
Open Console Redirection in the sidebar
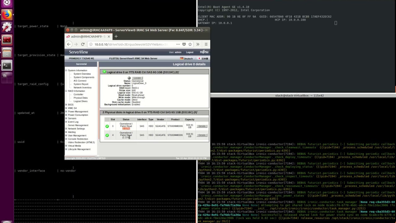click(x=78, y=139)
